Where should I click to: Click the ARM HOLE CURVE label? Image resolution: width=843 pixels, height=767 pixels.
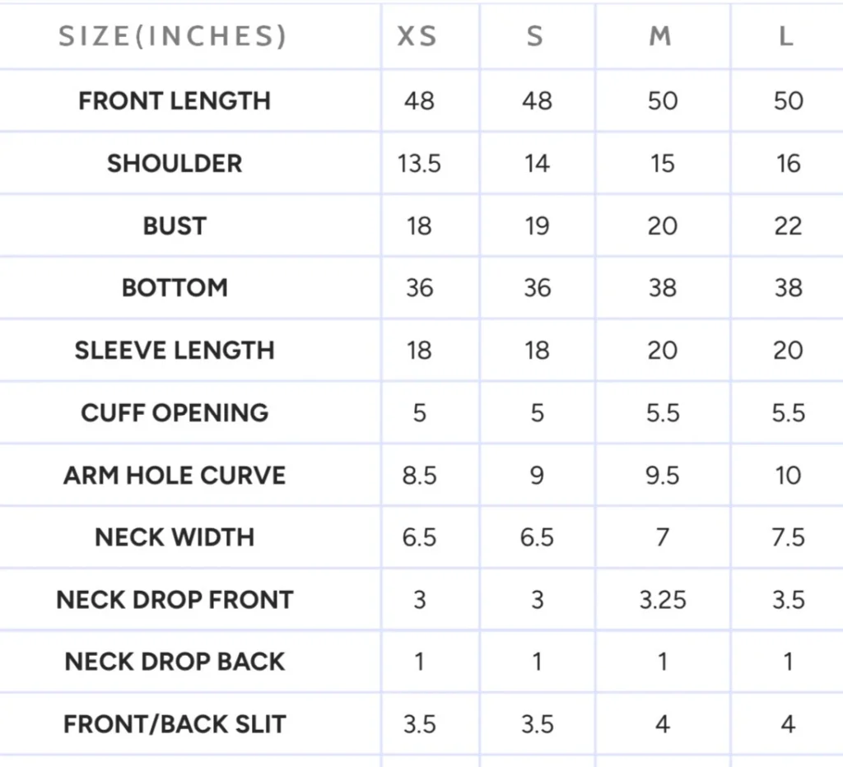click(x=175, y=476)
